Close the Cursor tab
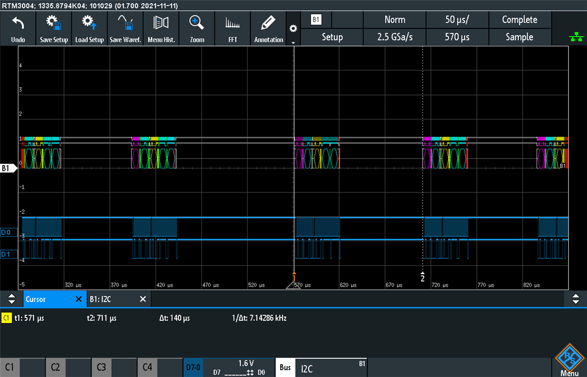The width and height of the screenshot is (587, 377). pos(79,299)
